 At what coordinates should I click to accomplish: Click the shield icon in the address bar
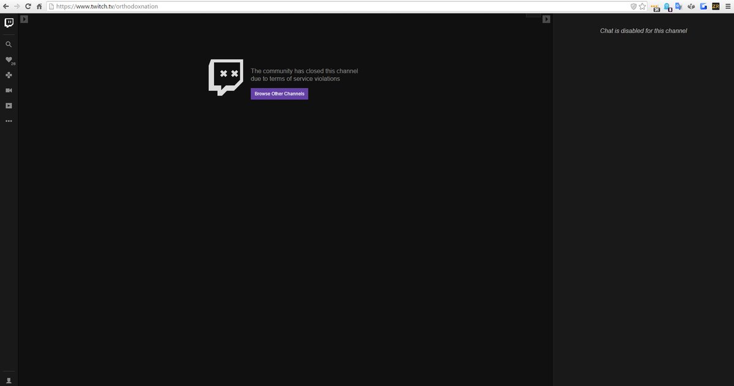pos(634,6)
